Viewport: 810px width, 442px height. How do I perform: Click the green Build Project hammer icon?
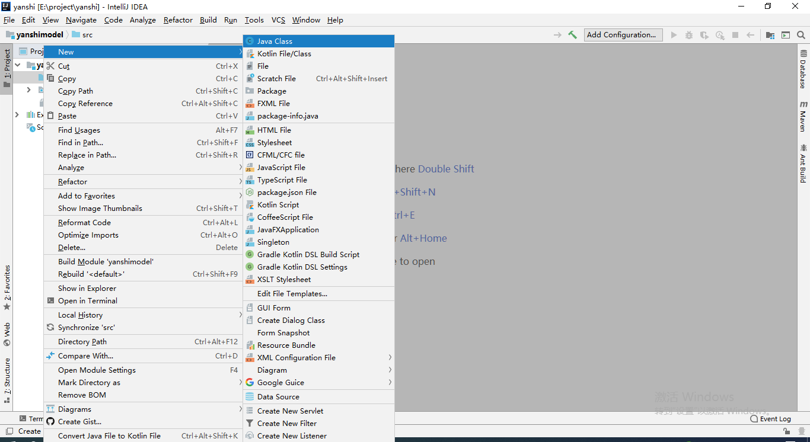[572, 35]
